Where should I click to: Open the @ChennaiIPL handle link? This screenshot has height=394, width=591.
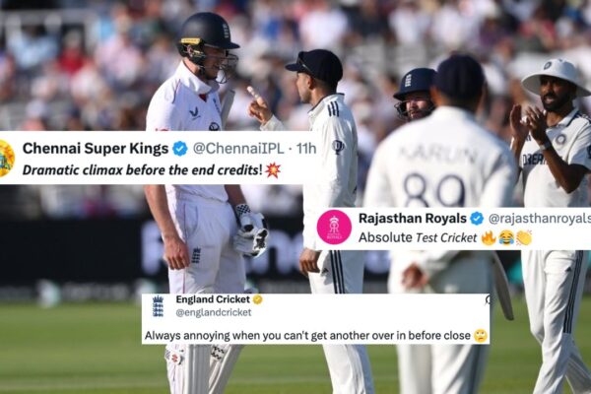pyautogui.click(x=238, y=149)
